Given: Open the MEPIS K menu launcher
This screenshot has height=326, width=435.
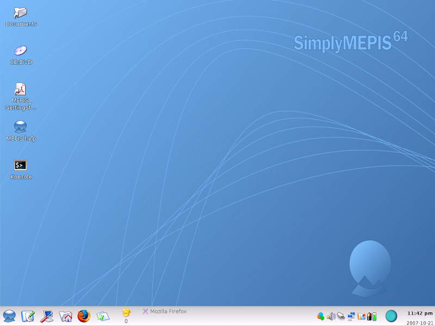Looking at the screenshot, I should click(x=9, y=316).
